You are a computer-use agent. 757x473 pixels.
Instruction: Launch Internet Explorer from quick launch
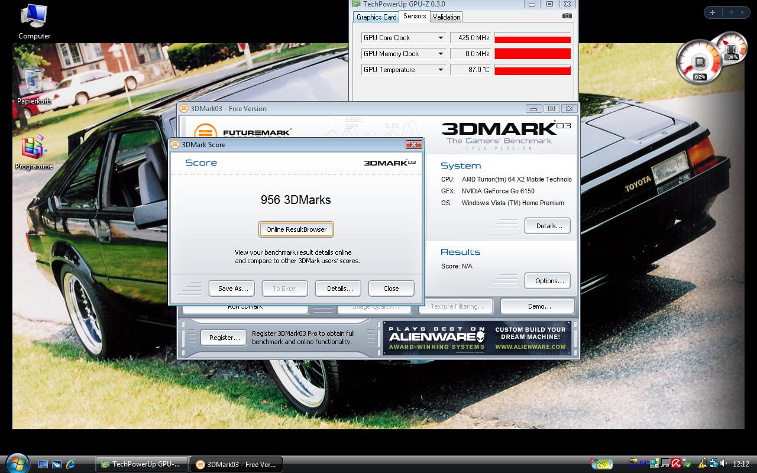[70, 464]
